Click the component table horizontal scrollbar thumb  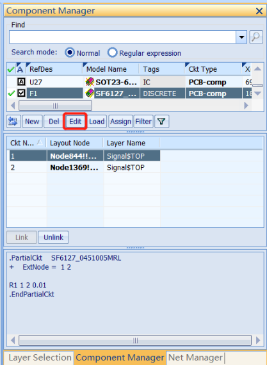pos(55,106)
